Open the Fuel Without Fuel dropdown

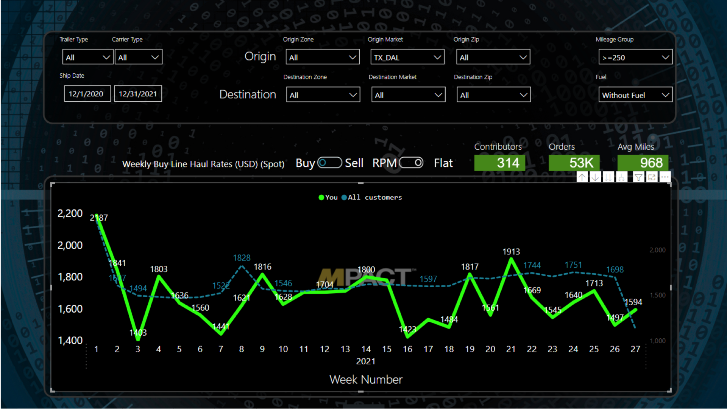click(x=635, y=95)
